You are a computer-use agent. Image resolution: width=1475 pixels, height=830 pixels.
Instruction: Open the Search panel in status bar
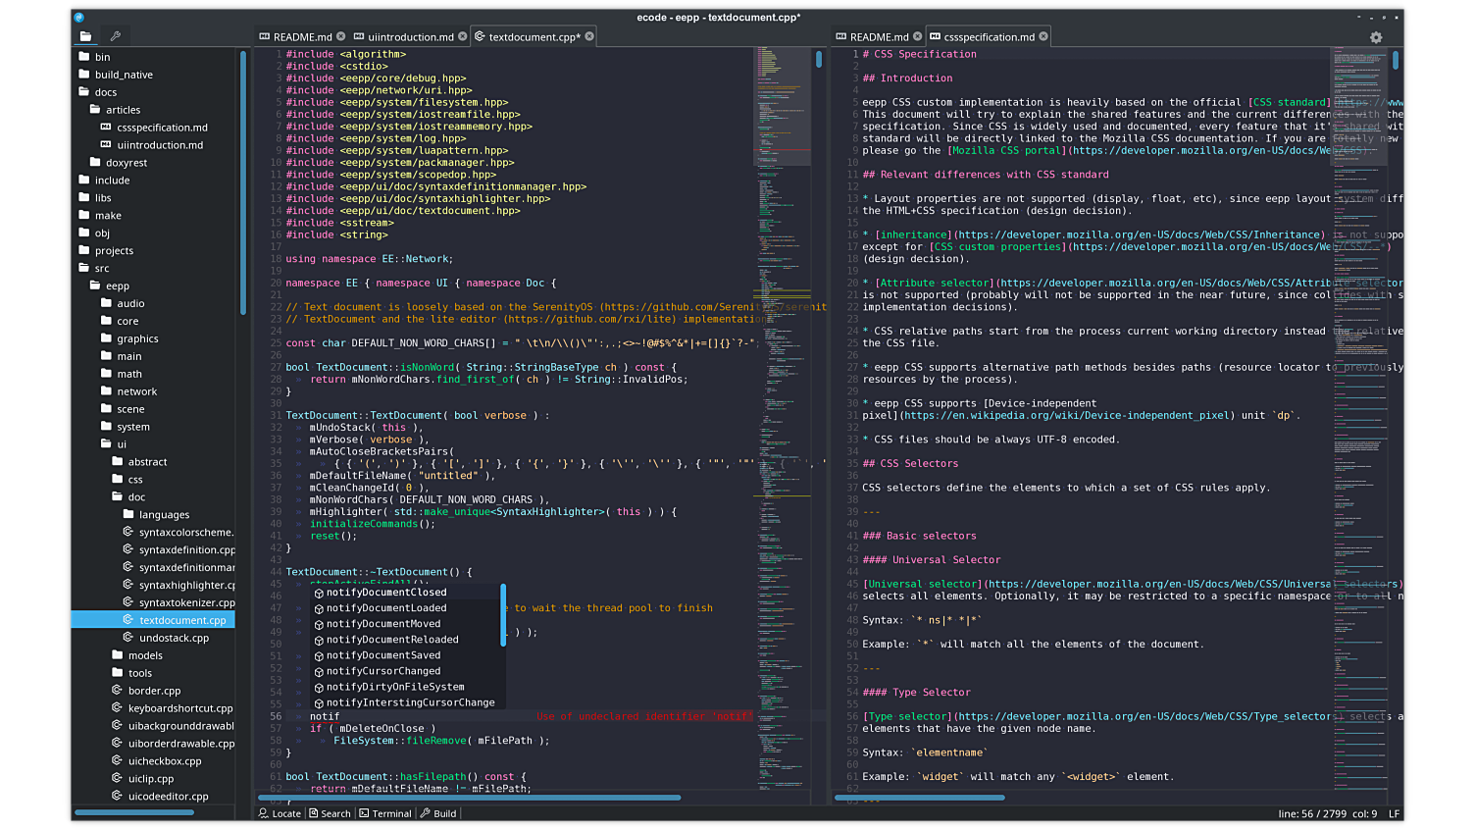[x=330, y=813]
